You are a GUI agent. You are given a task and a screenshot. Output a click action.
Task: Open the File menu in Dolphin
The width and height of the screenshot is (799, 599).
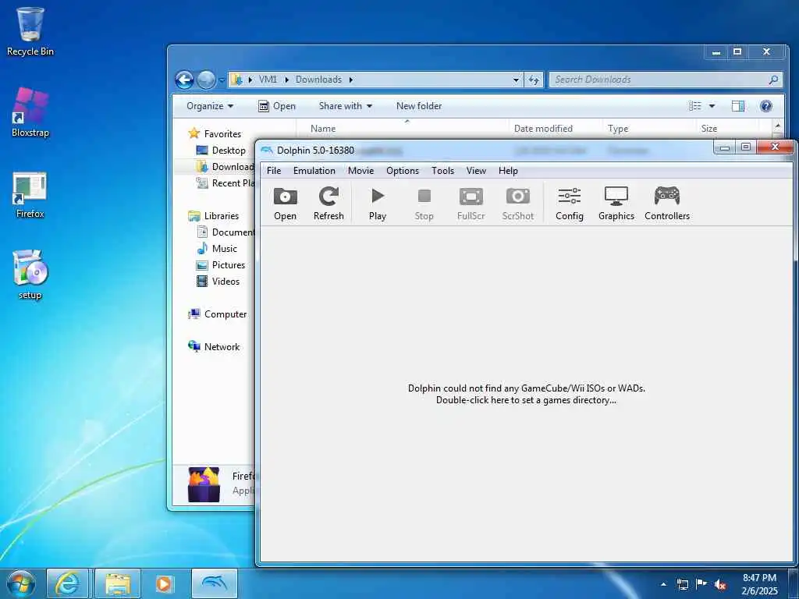tap(274, 171)
